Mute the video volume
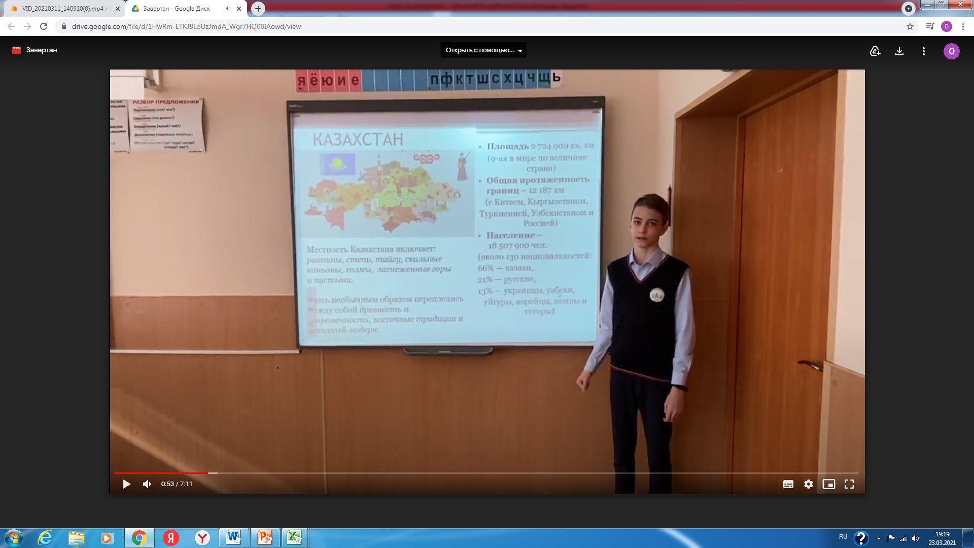This screenshot has height=548, width=974. coord(147,484)
